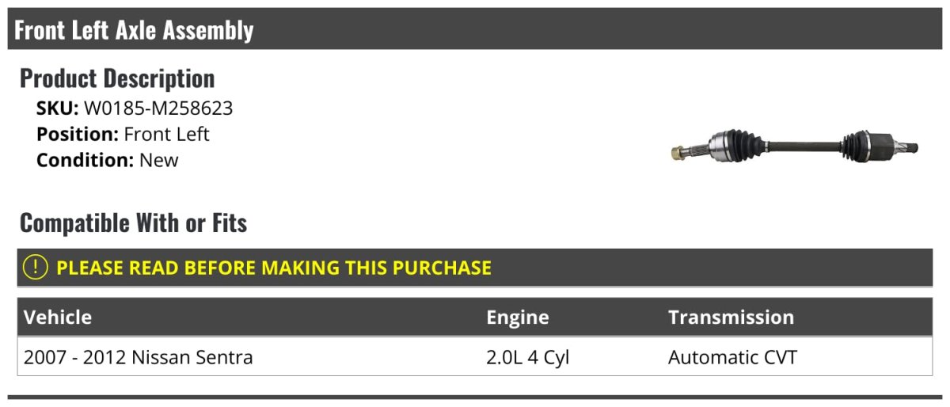Click the dark divider line below the table
The width and height of the screenshot is (950, 407).
475,397
